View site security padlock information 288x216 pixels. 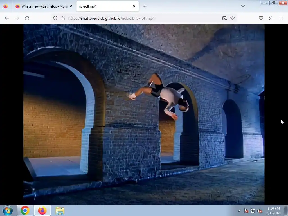tap(63, 18)
